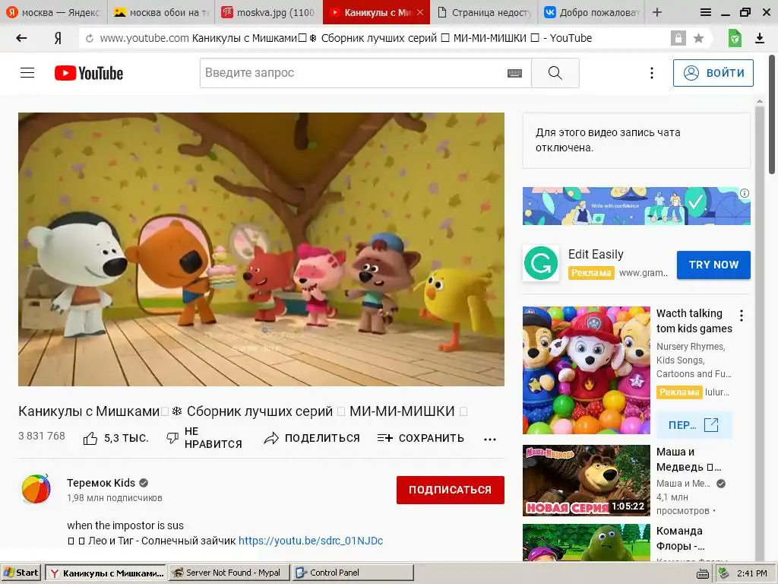Open YouTube hamburger guide menu
The image size is (778, 584).
27,73
